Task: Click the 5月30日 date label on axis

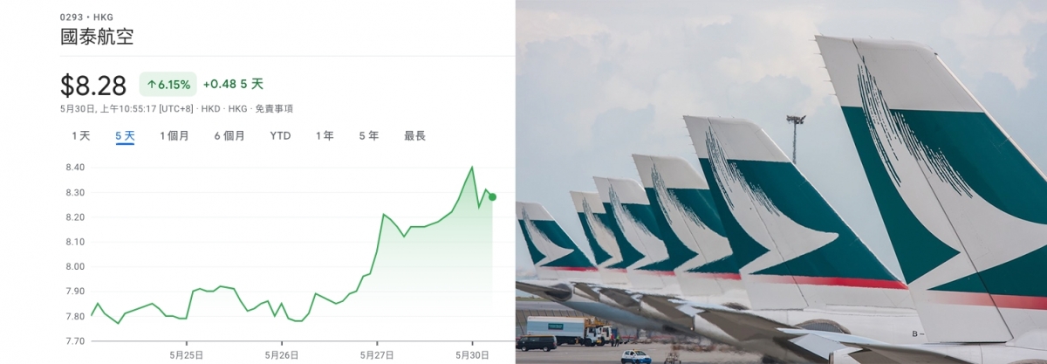Action: 472,354
